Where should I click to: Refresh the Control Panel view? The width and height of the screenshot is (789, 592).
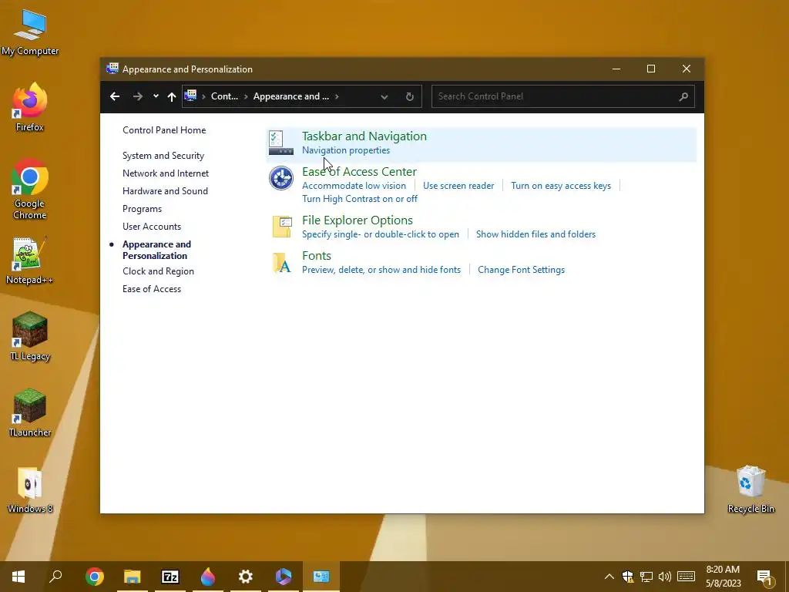pyautogui.click(x=410, y=96)
